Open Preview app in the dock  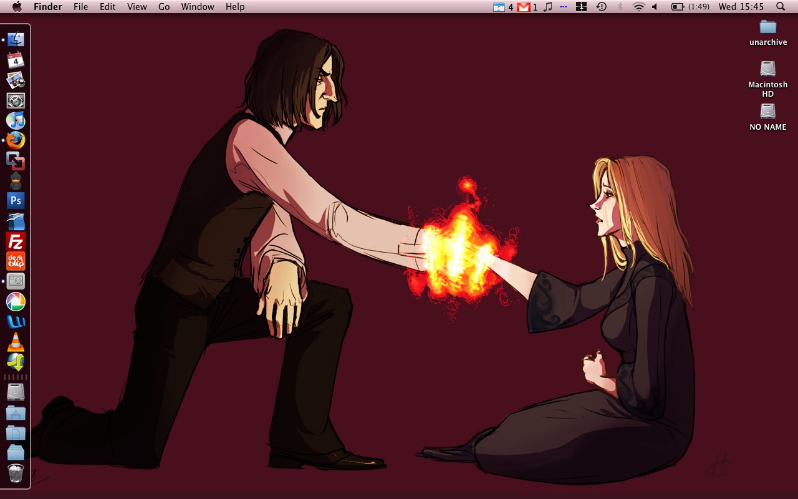point(16,80)
